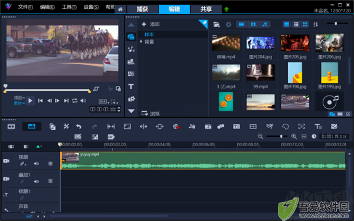The image size is (354, 221).
Task: Zoom in the timeline
Action: 294,136
